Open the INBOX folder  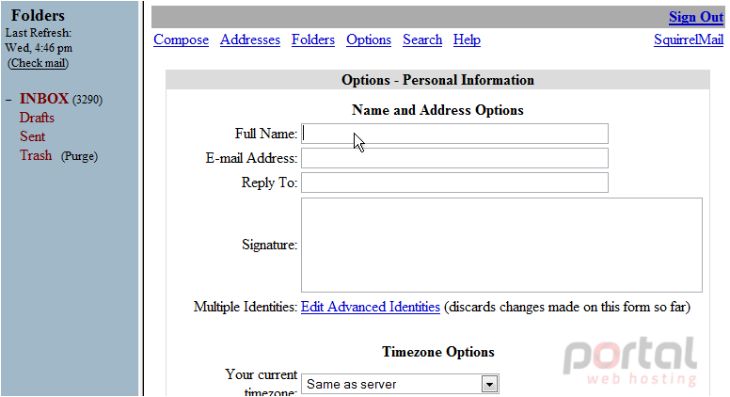[x=44, y=99]
